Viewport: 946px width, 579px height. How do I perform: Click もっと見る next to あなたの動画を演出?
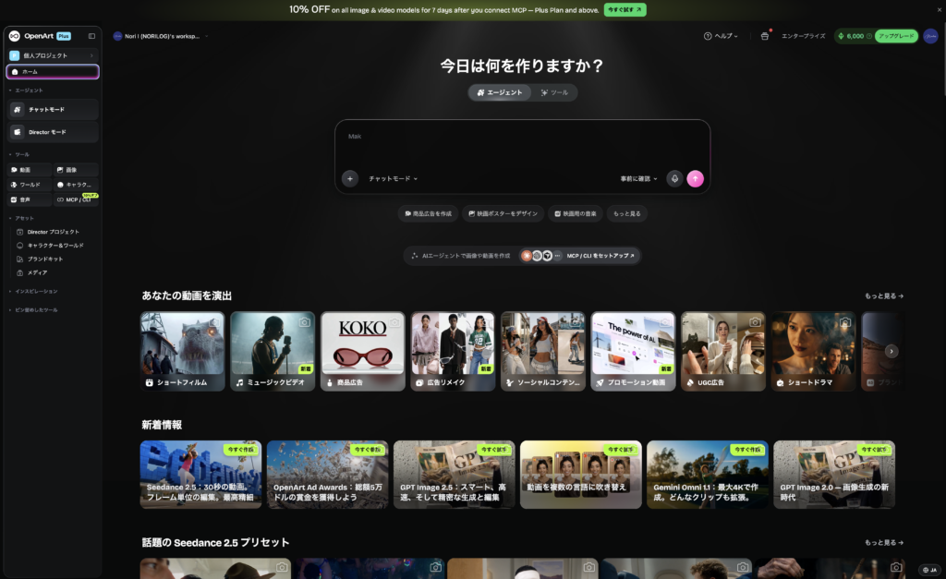[x=884, y=296]
